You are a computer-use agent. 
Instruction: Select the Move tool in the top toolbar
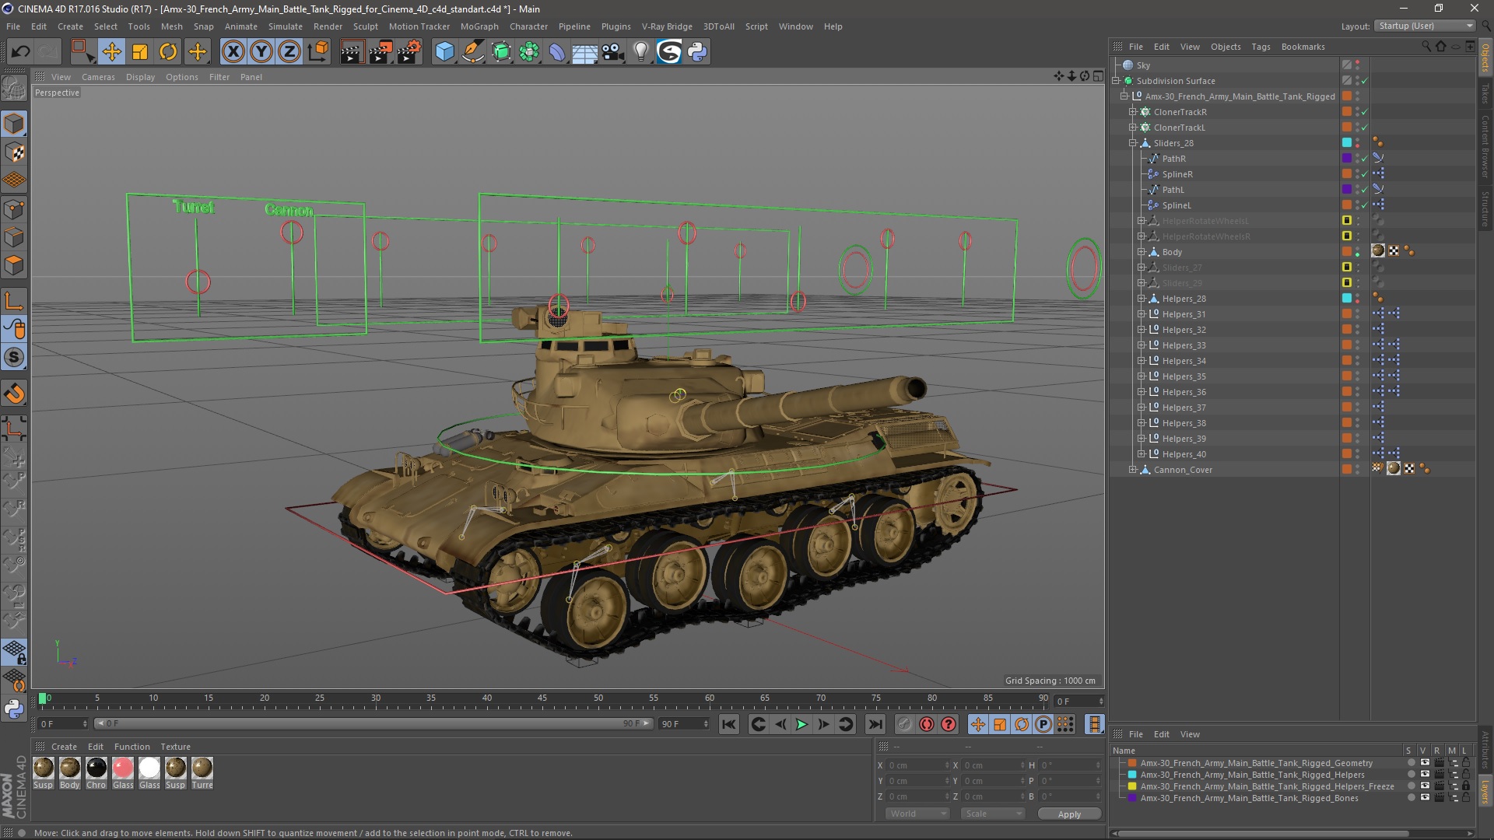(x=111, y=52)
